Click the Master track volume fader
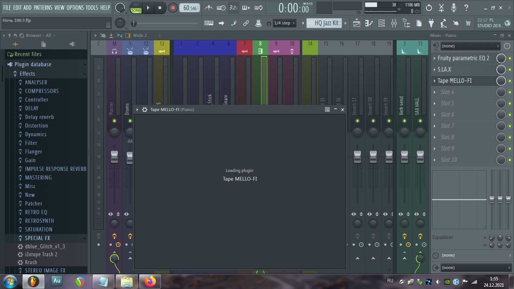Image resolution: width=514 pixels, height=289 pixels. coord(114,157)
